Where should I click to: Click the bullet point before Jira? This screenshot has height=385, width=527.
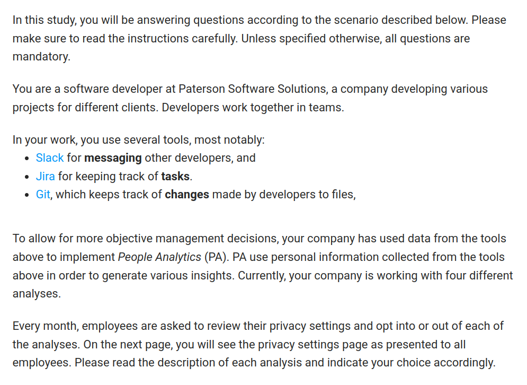coord(28,177)
